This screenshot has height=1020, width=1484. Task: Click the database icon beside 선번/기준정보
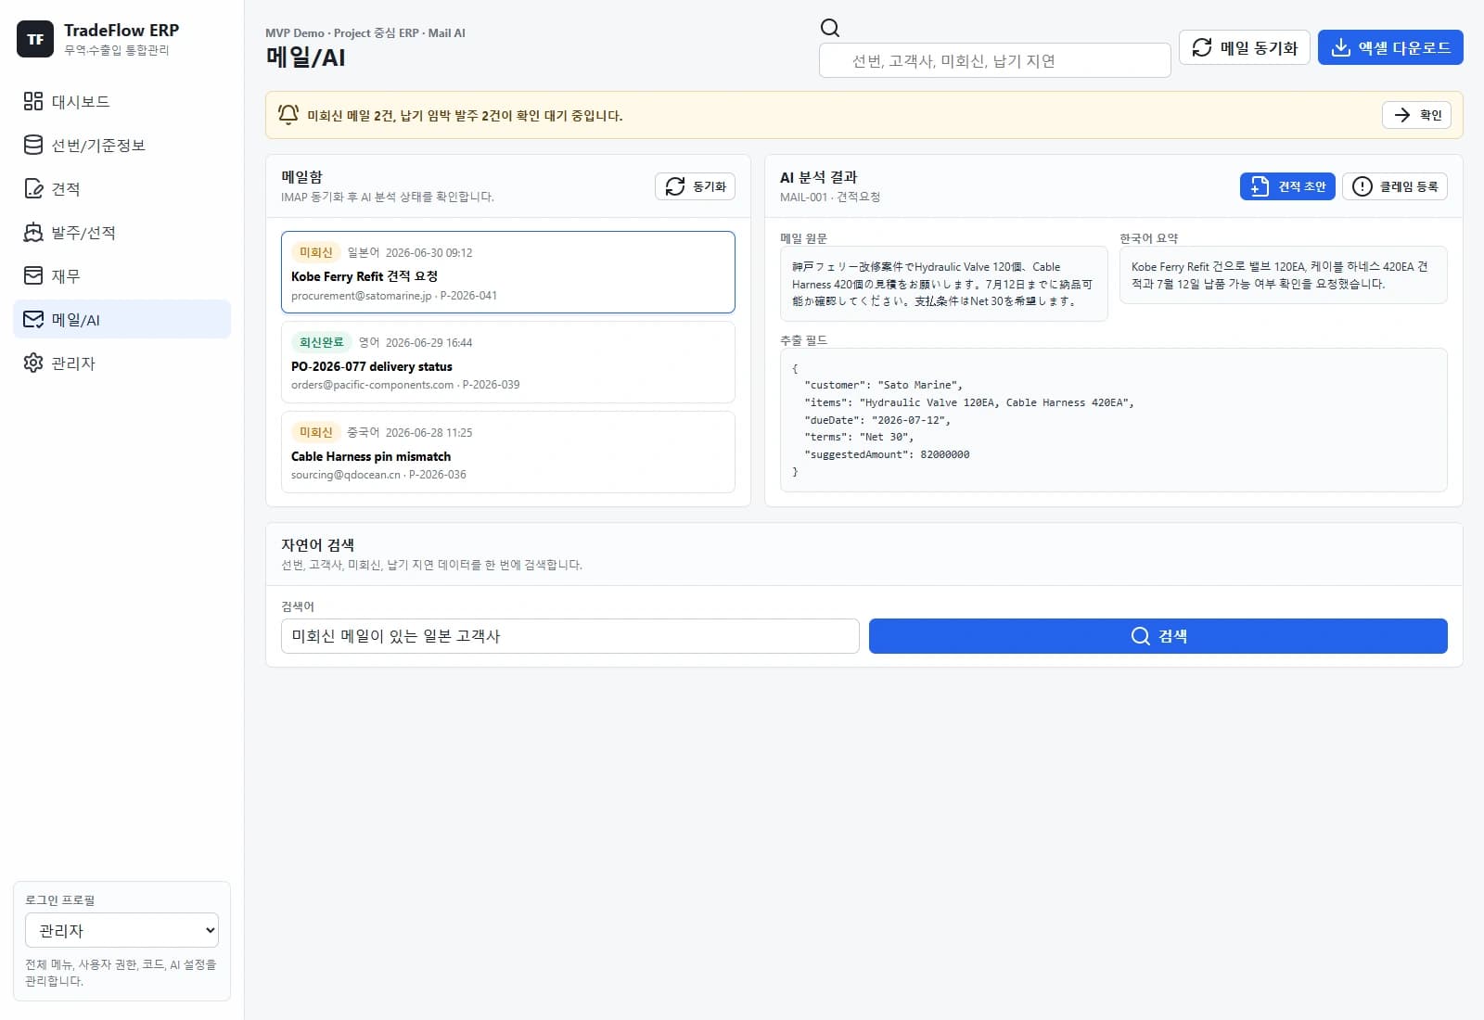[x=33, y=145]
